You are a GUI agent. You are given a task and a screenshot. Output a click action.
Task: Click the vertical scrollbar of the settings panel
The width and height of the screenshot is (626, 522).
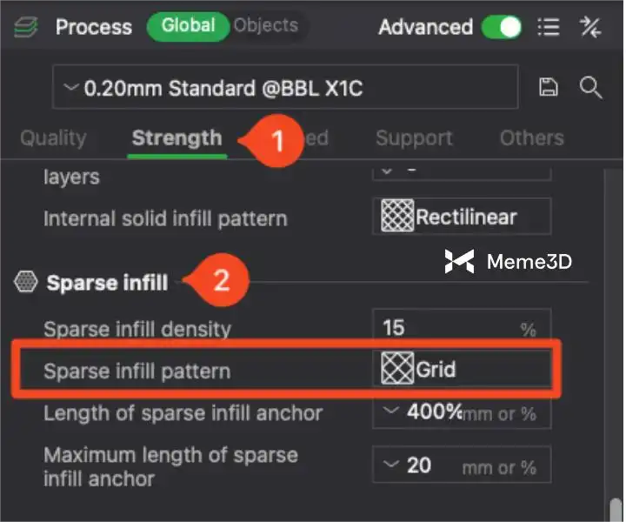pos(616,509)
